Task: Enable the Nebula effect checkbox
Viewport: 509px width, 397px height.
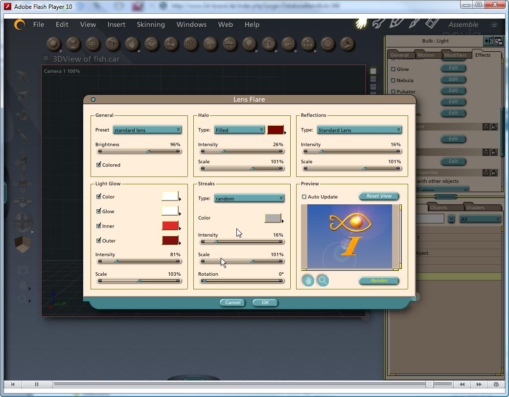Action: [393, 80]
